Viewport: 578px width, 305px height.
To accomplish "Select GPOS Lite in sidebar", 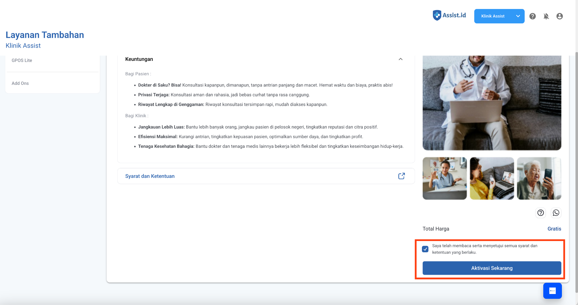I will coord(22,60).
